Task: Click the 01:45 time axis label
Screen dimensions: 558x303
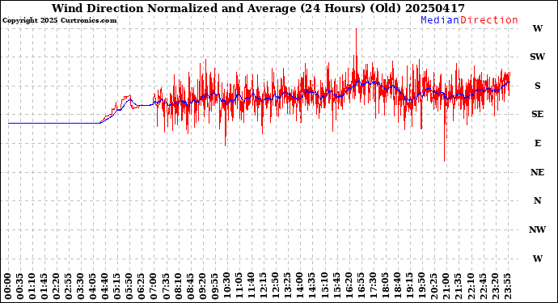Action: [x=44, y=286]
